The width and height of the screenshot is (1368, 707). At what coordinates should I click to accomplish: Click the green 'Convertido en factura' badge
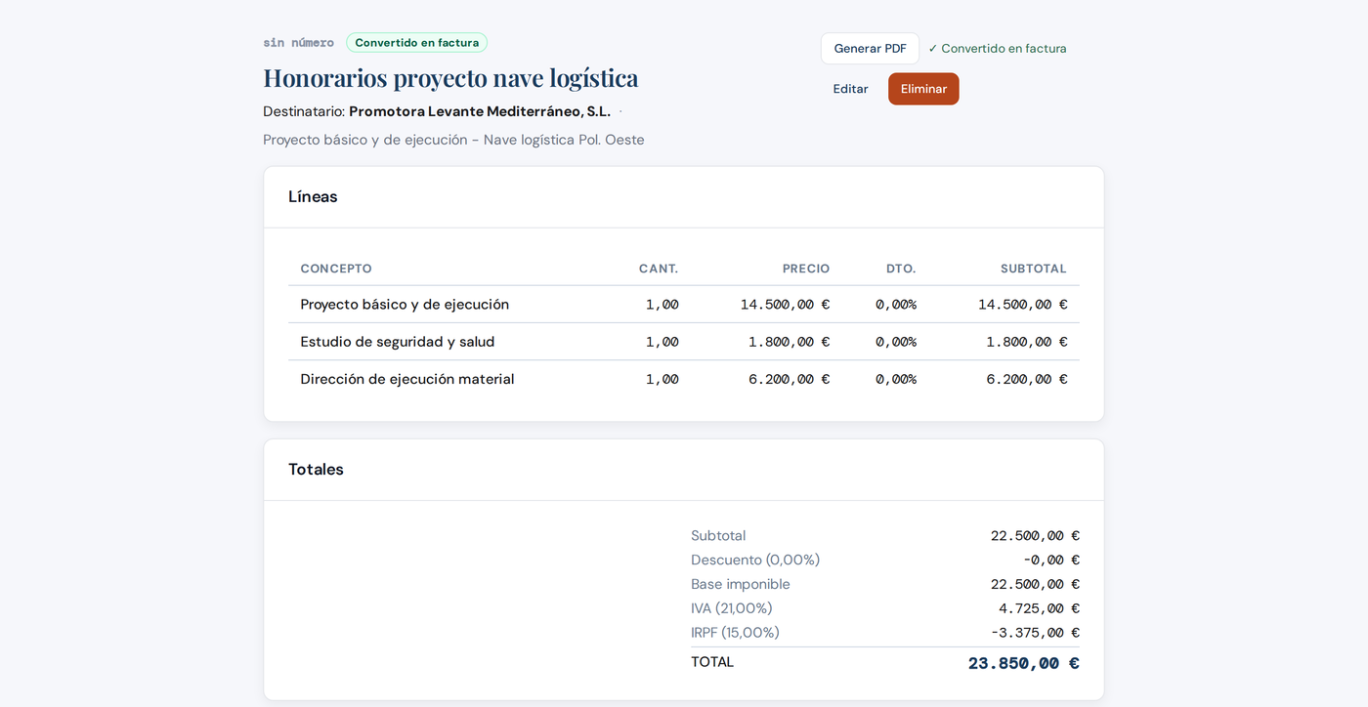(x=416, y=43)
